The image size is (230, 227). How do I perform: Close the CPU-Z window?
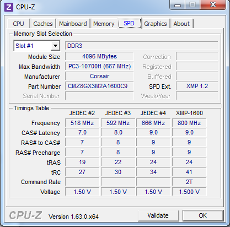(x=213, y=4)
